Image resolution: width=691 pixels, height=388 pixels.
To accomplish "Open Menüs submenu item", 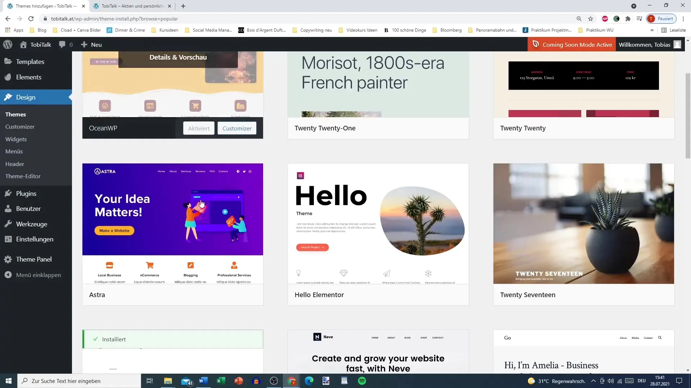I will [x=14, y=151].
